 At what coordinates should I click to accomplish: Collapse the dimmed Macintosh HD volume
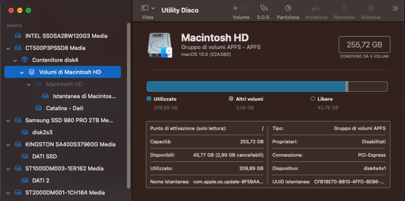(x=29, y=85)
